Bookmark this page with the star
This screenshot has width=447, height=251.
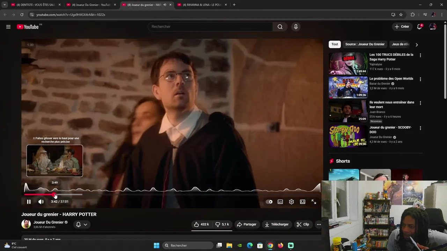[401, 15]
